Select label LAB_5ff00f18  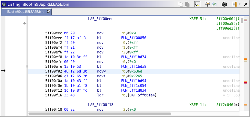pos(101,105)
